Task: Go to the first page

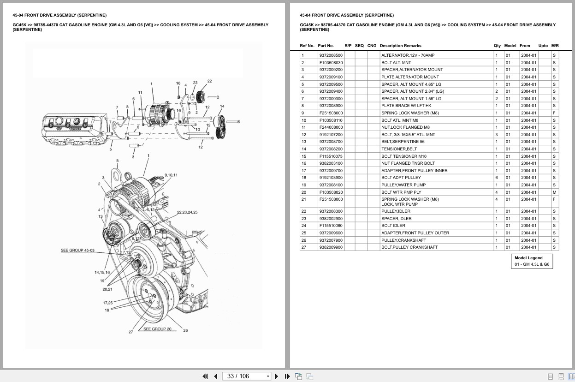Action: 205,376
